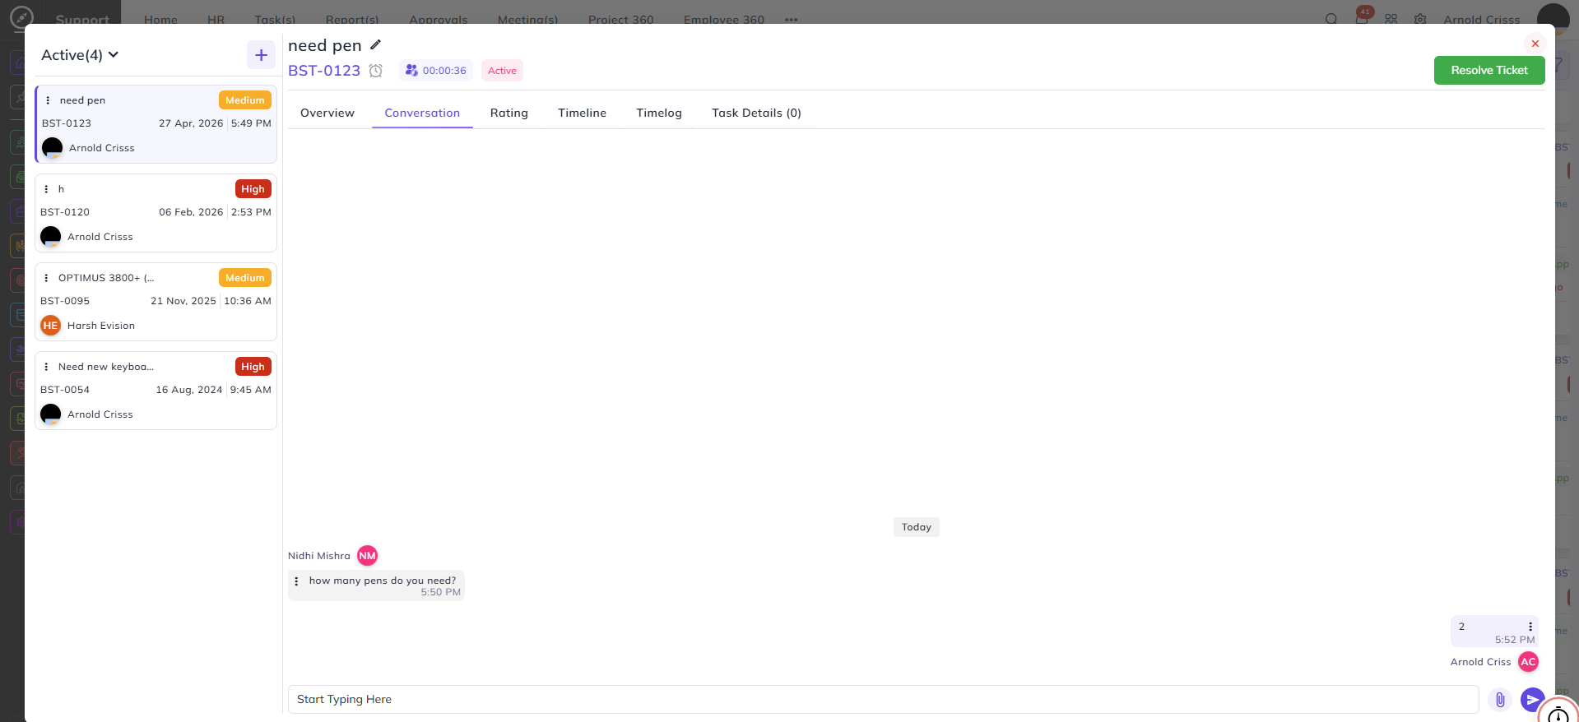Open the Rating tab
The image size is (1579, 722).
point(509,113)
